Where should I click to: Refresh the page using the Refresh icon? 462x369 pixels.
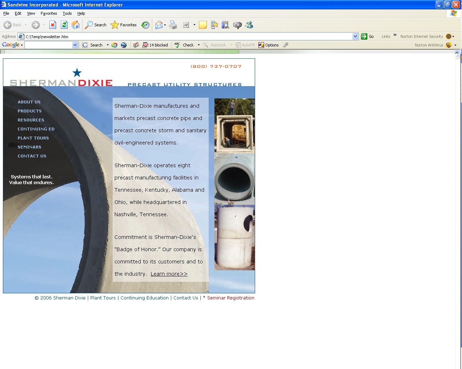click(x=64, y=25)
